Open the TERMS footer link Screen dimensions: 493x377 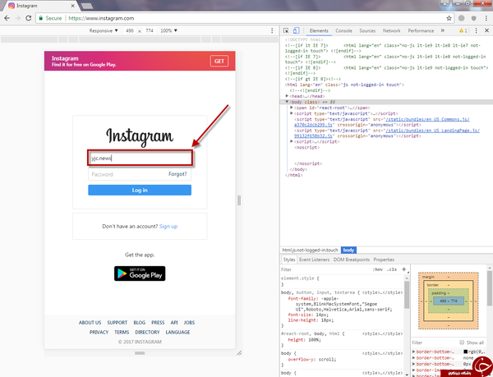tap(122, 332)
